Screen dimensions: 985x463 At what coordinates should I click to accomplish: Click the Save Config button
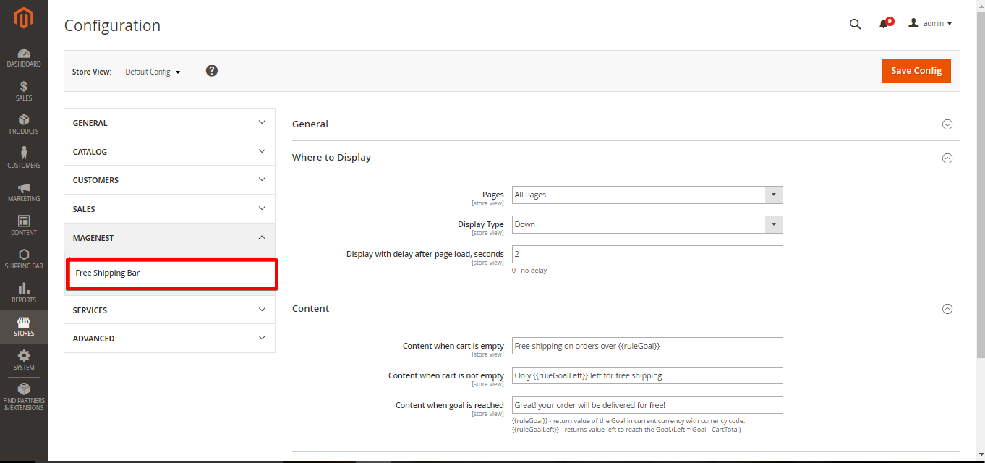(x=916, y=71)
